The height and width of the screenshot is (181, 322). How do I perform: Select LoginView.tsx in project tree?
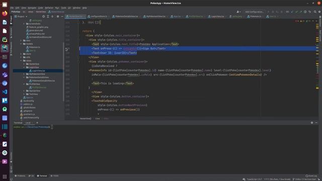[x=38, y=70]
